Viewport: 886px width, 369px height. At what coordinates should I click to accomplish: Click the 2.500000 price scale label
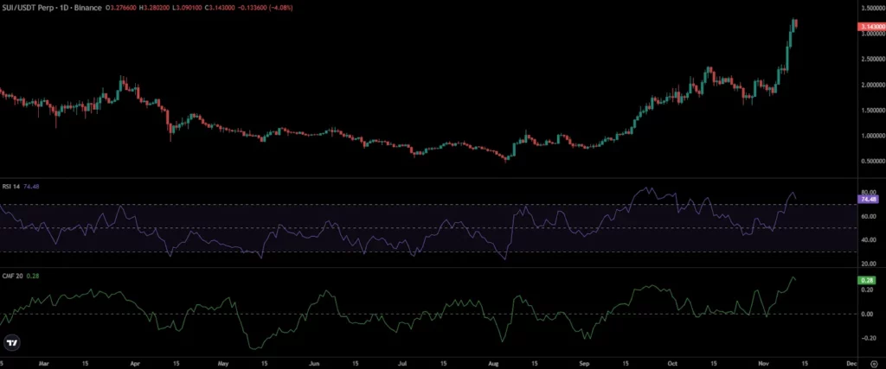pos(872,60)
